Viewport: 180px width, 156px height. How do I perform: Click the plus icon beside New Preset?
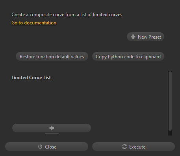pos(133,37)
